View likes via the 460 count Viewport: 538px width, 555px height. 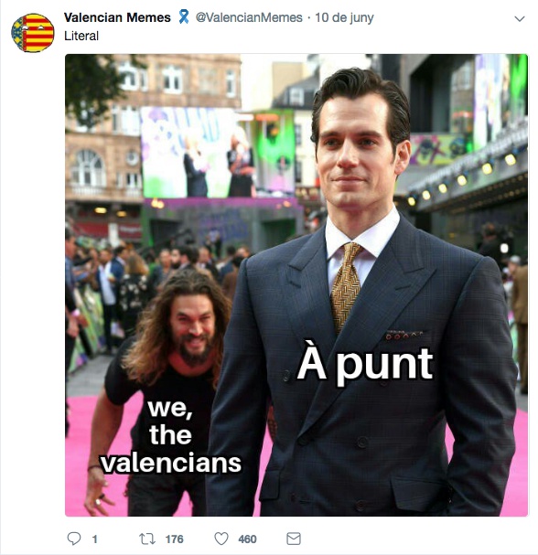tap(247, 539)
